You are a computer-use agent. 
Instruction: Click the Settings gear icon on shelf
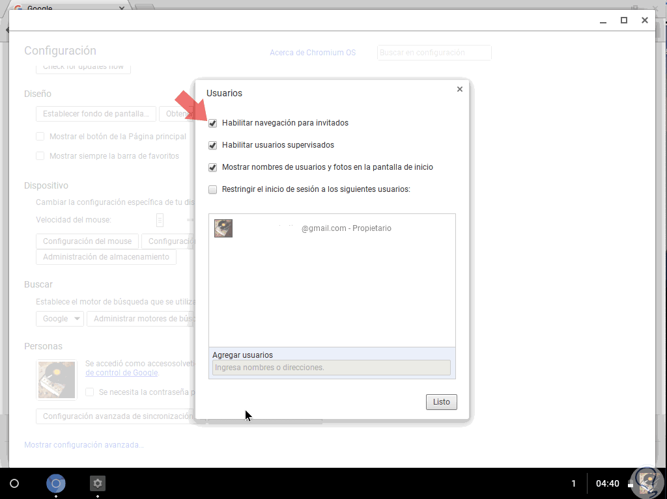point(98,483)
